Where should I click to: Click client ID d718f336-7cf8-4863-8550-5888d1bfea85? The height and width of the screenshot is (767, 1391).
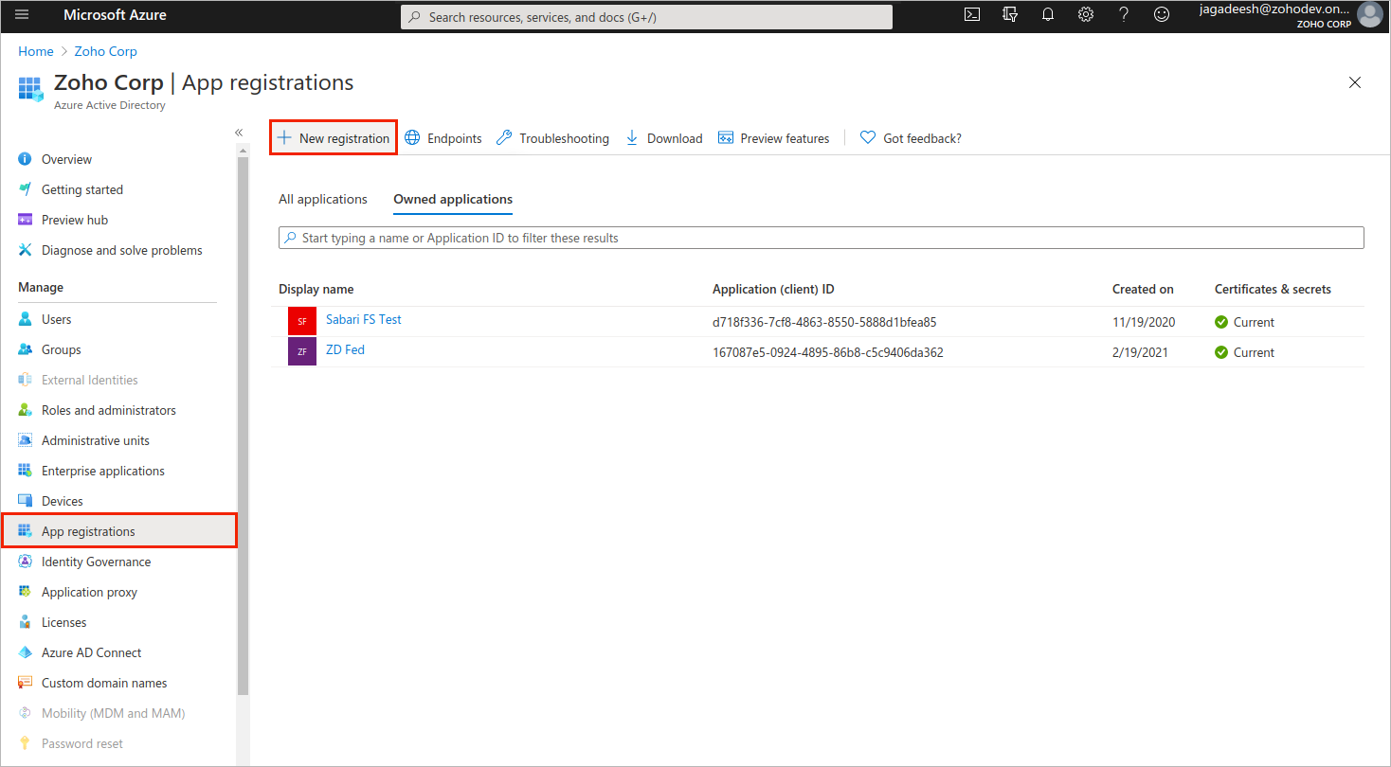click(824, 322)
